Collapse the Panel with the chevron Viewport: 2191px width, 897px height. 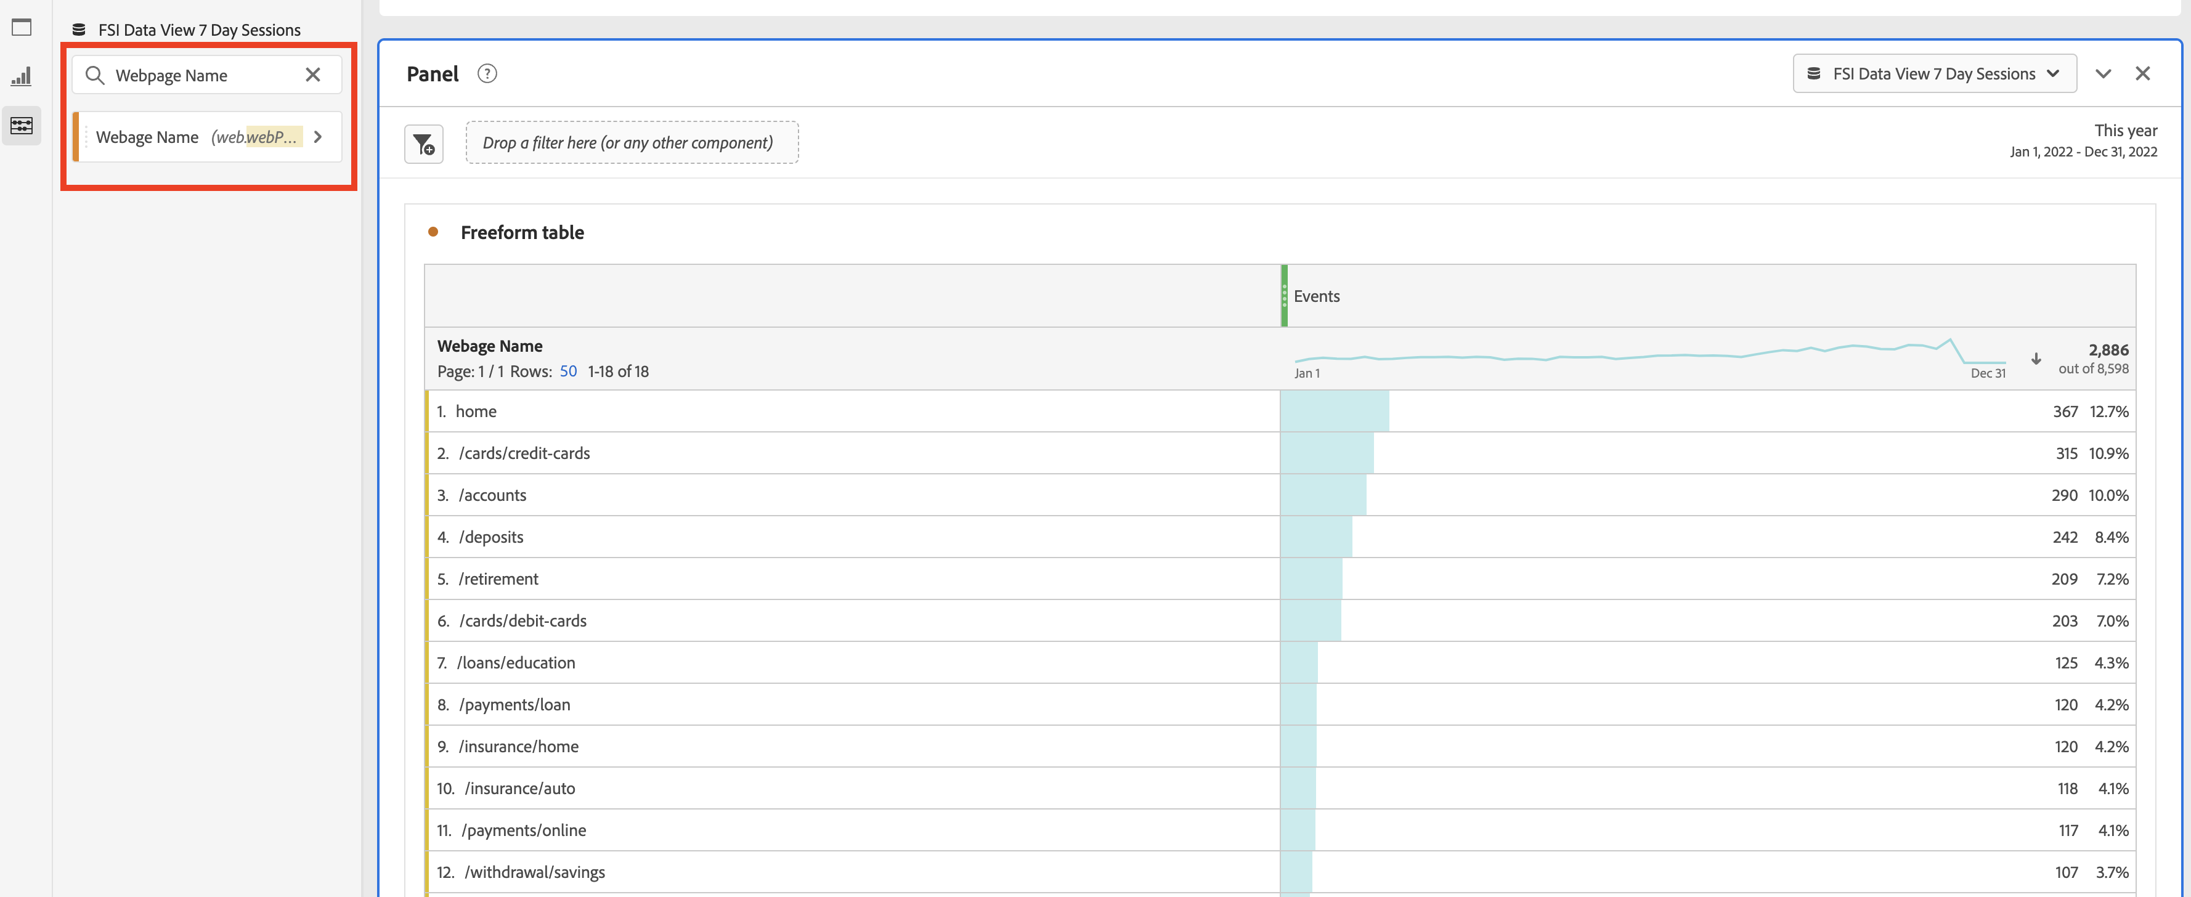(2102, 74)
